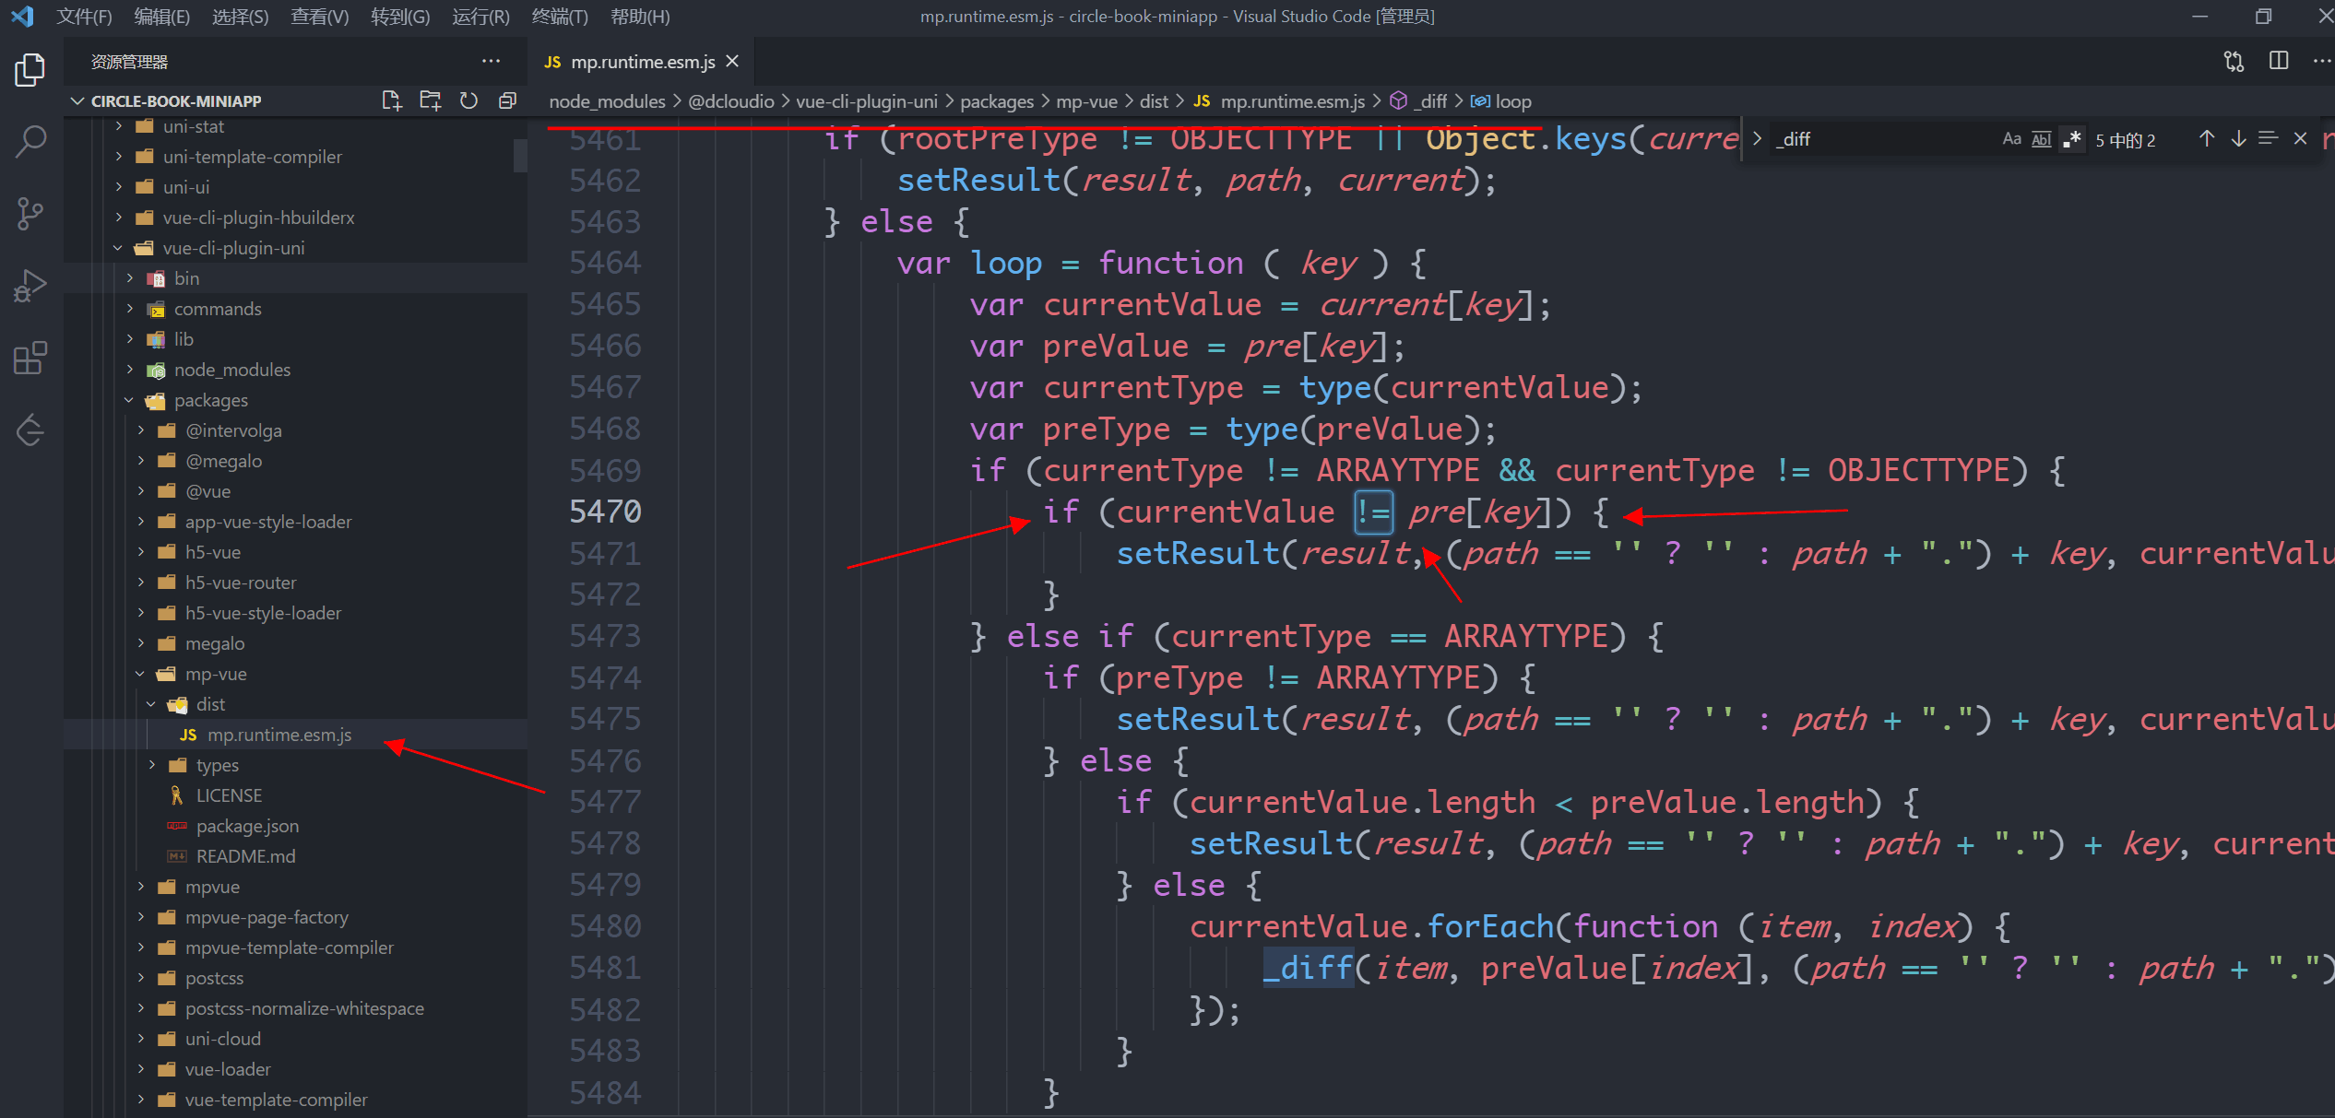Image resolution: width=2335 pixels, height=1118 pixels.
Task: Open the 终端(T) menu
Action: point(560,17)
